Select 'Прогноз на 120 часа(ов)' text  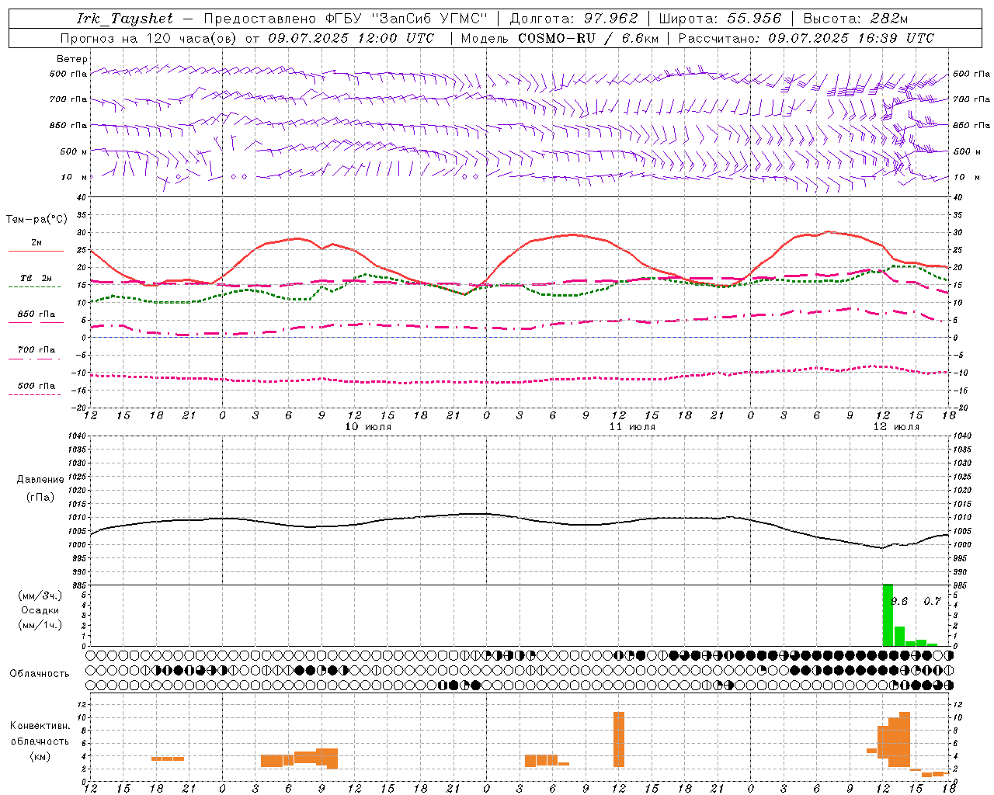point(148,38)
